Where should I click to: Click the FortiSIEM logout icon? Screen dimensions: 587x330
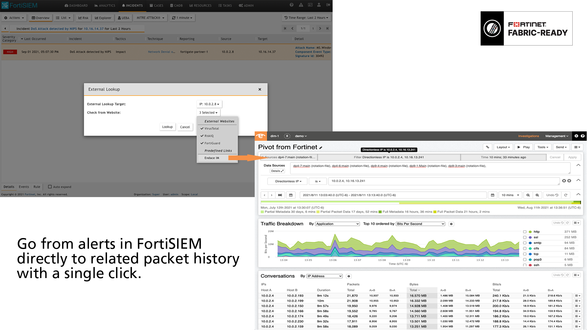click(x=328, y=5)
